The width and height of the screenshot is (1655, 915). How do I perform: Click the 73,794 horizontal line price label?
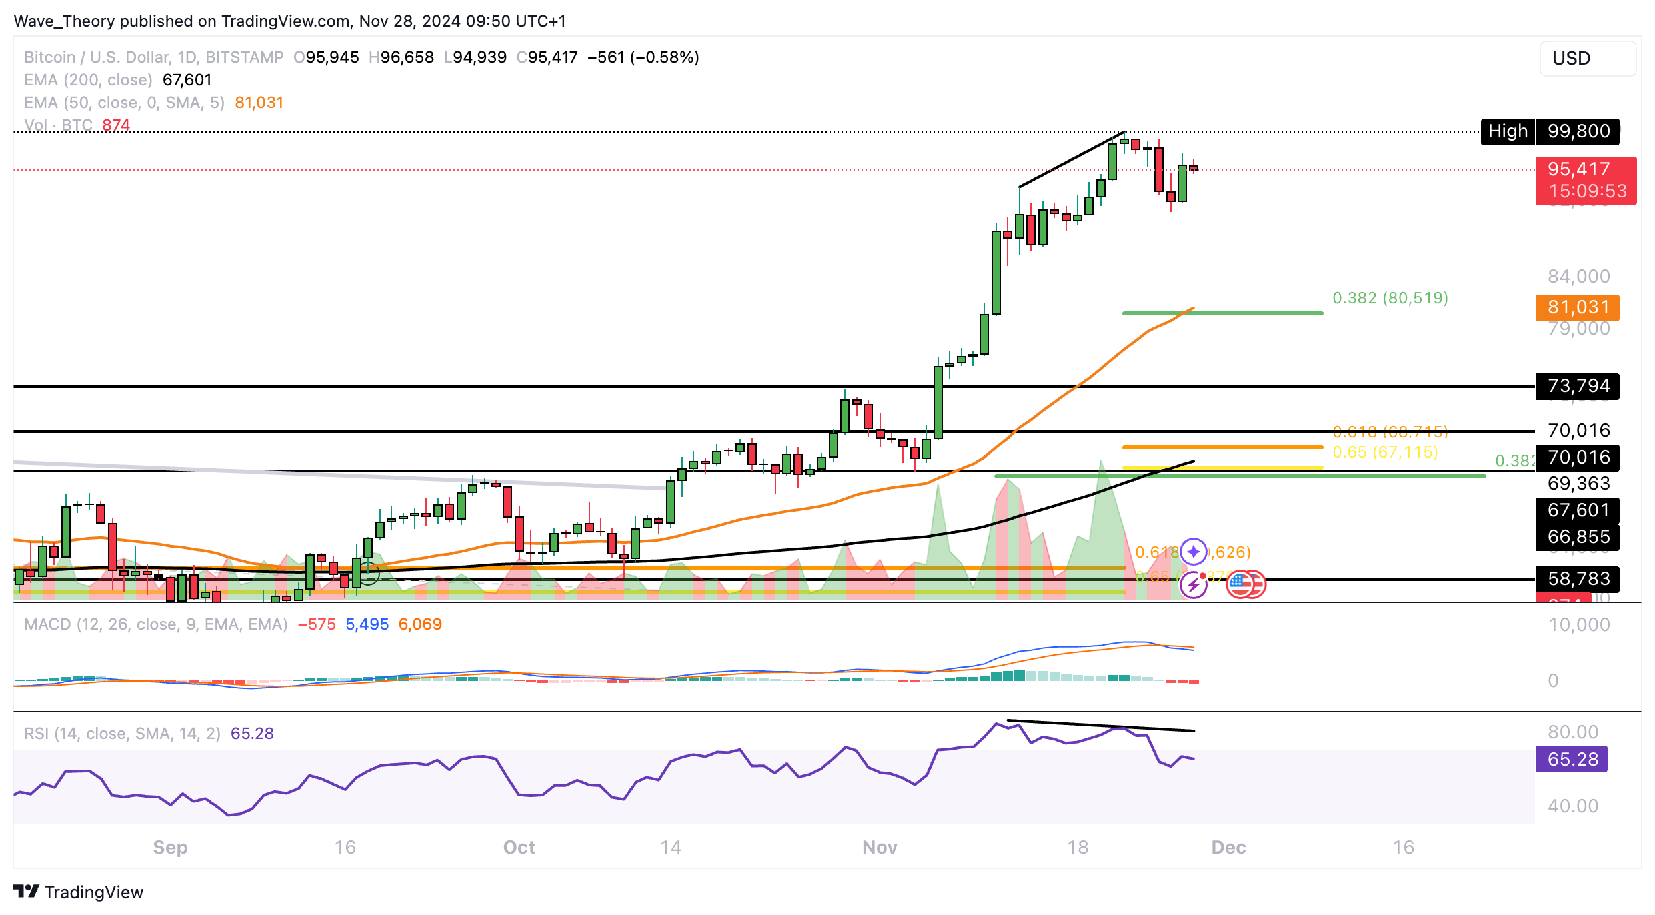point(1577,386)
